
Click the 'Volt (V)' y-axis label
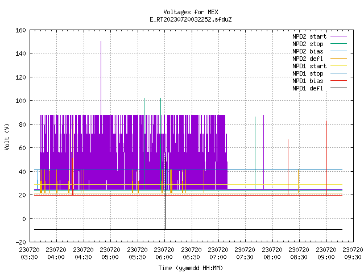pyautogui.click(x=7, y=136)
